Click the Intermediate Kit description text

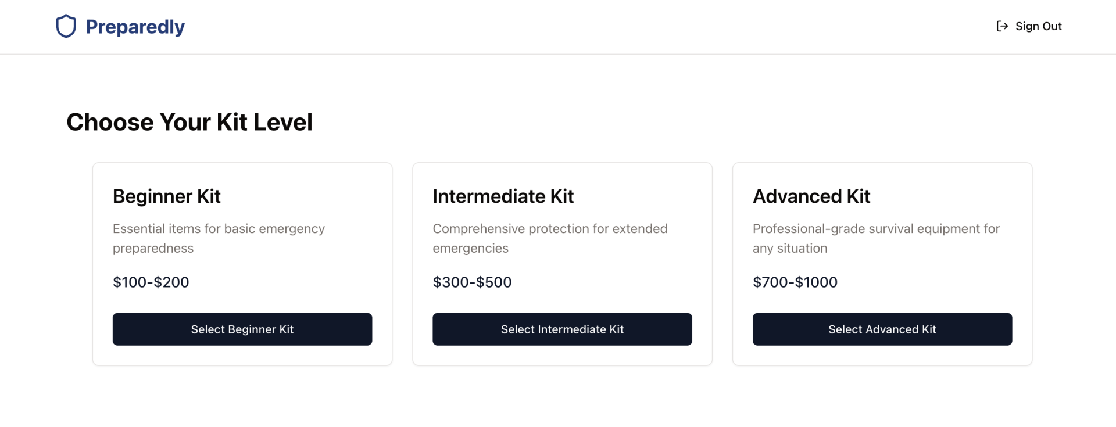550,238
